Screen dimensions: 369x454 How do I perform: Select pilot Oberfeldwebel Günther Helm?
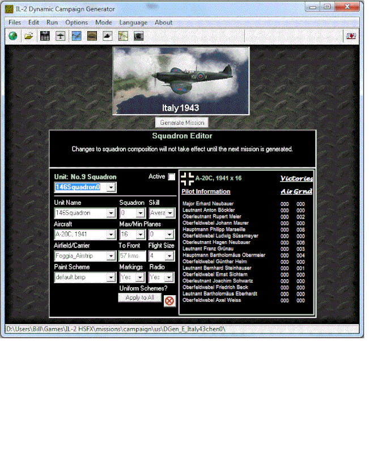point(215,262)
